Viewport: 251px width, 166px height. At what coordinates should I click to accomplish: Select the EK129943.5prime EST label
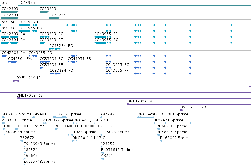(40, 144)
